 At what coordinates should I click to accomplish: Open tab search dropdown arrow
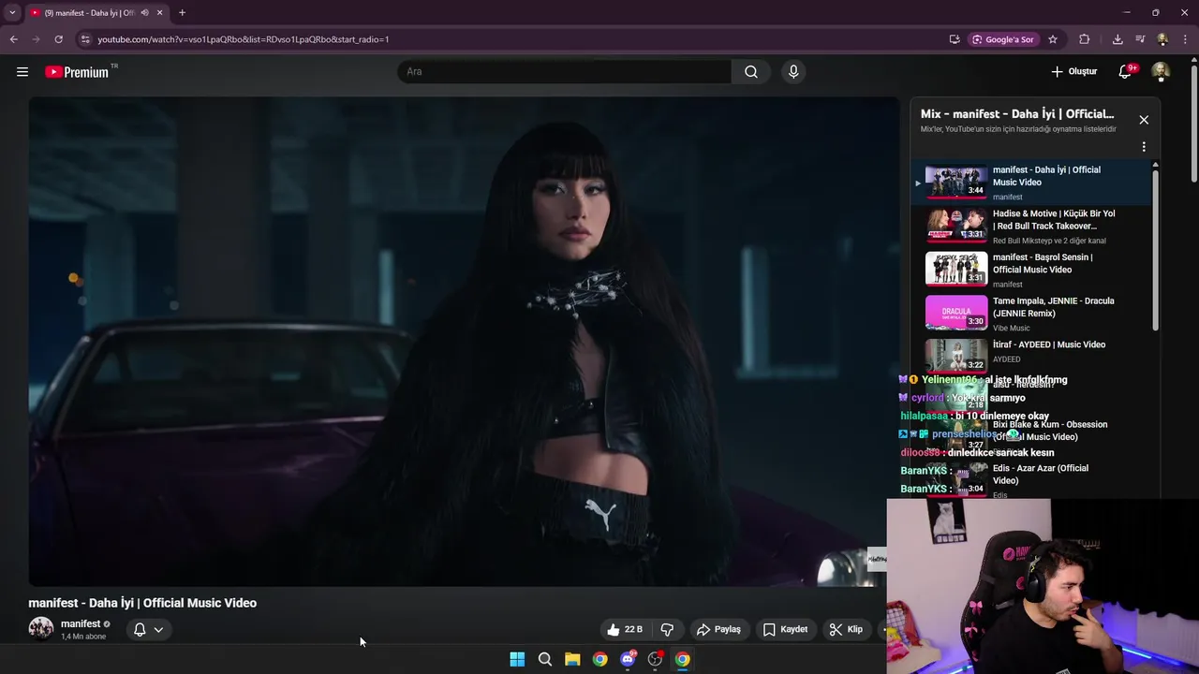pyautogui.click(x=12, y=13)
